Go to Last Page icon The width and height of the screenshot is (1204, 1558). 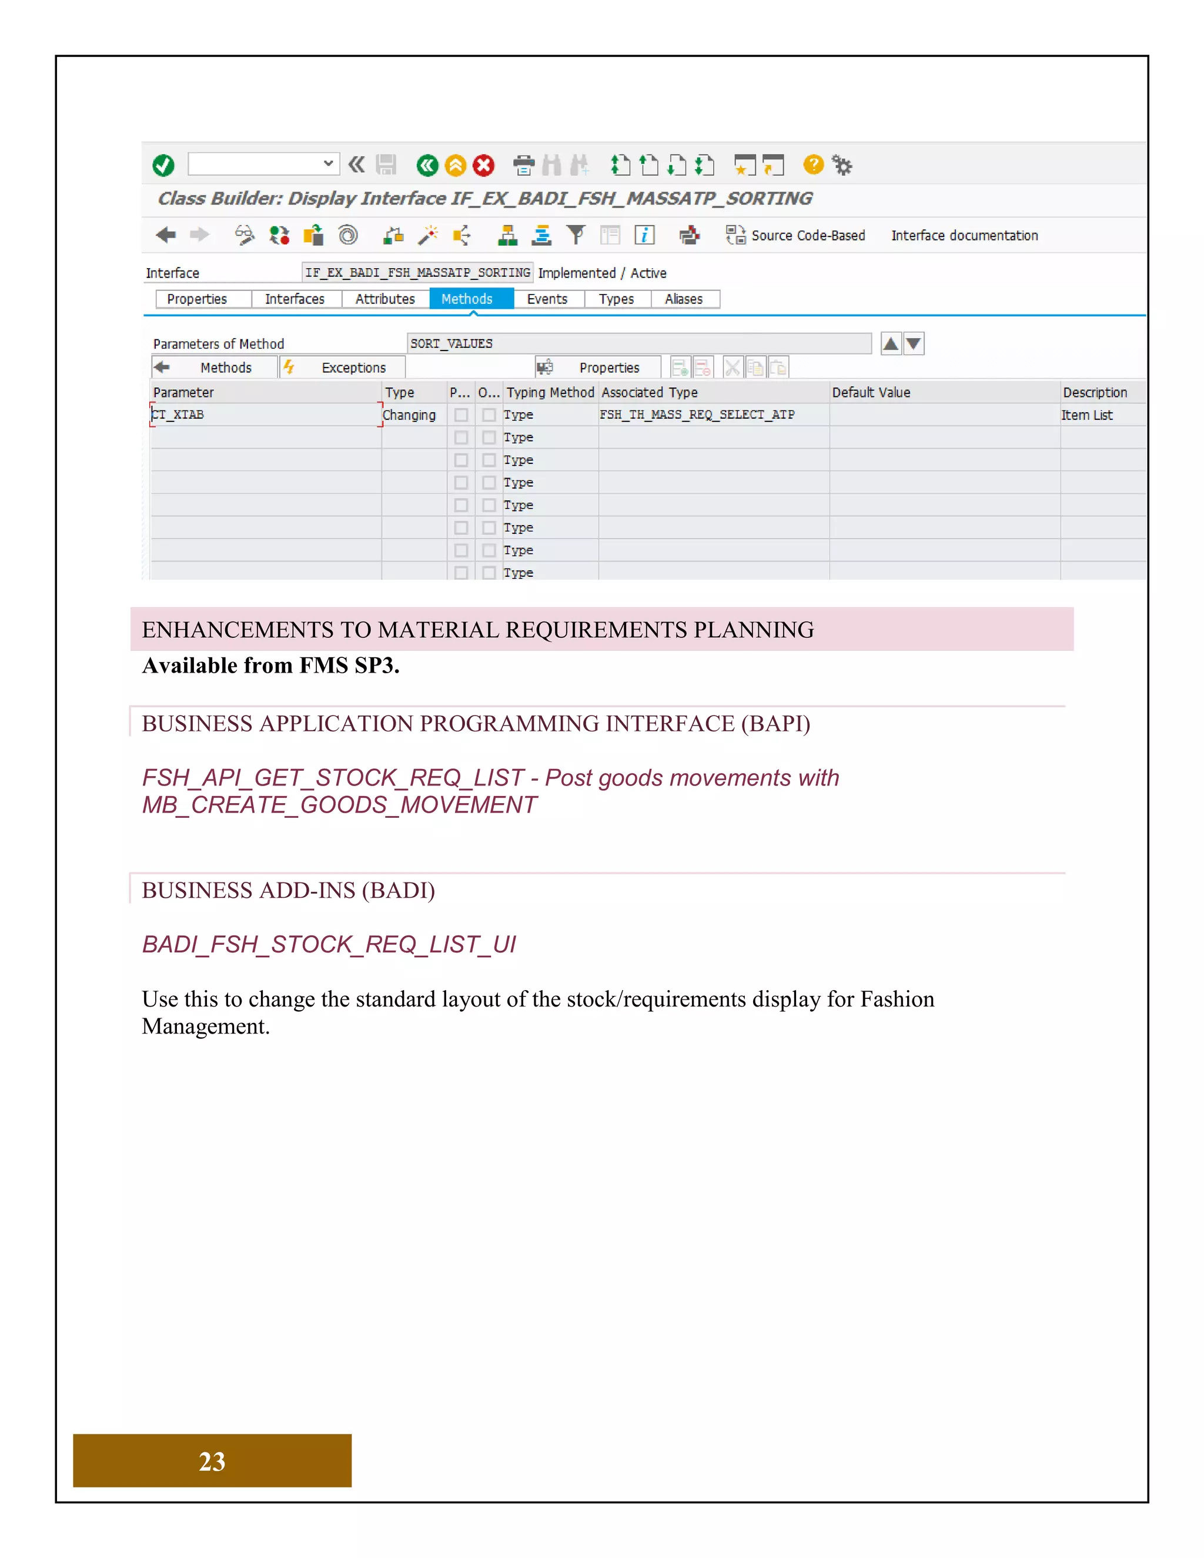pos(704,166)
